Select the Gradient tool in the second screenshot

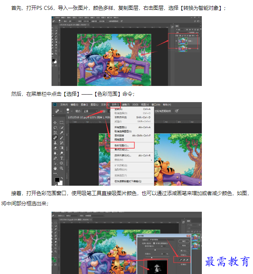click(61, 148)
